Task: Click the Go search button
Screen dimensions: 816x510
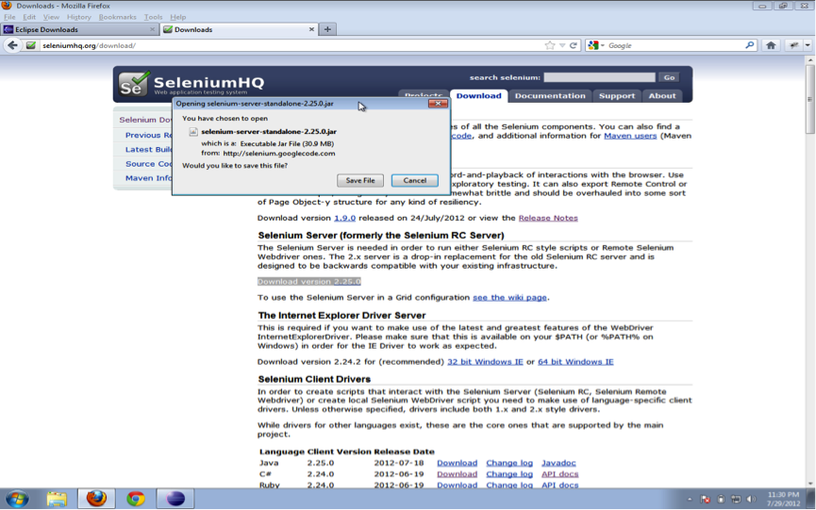Action: point(669,77)
